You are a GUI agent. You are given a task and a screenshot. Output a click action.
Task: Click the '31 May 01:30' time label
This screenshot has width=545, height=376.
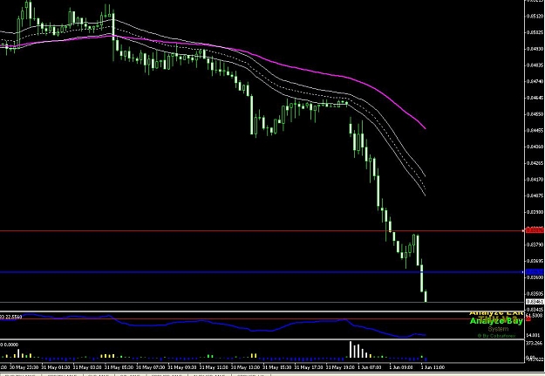tap(55, 367)
